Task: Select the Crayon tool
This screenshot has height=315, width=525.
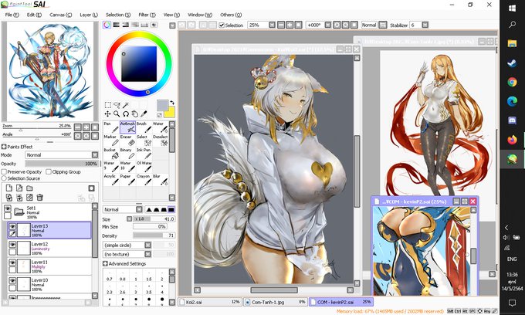Action: click(x=144, y=179)
